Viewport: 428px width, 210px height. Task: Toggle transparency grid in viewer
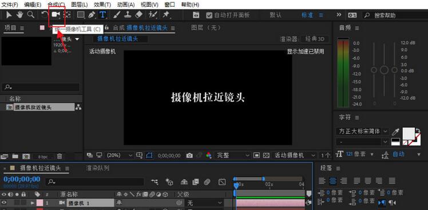pyautogui.click(x=266, y=156)
